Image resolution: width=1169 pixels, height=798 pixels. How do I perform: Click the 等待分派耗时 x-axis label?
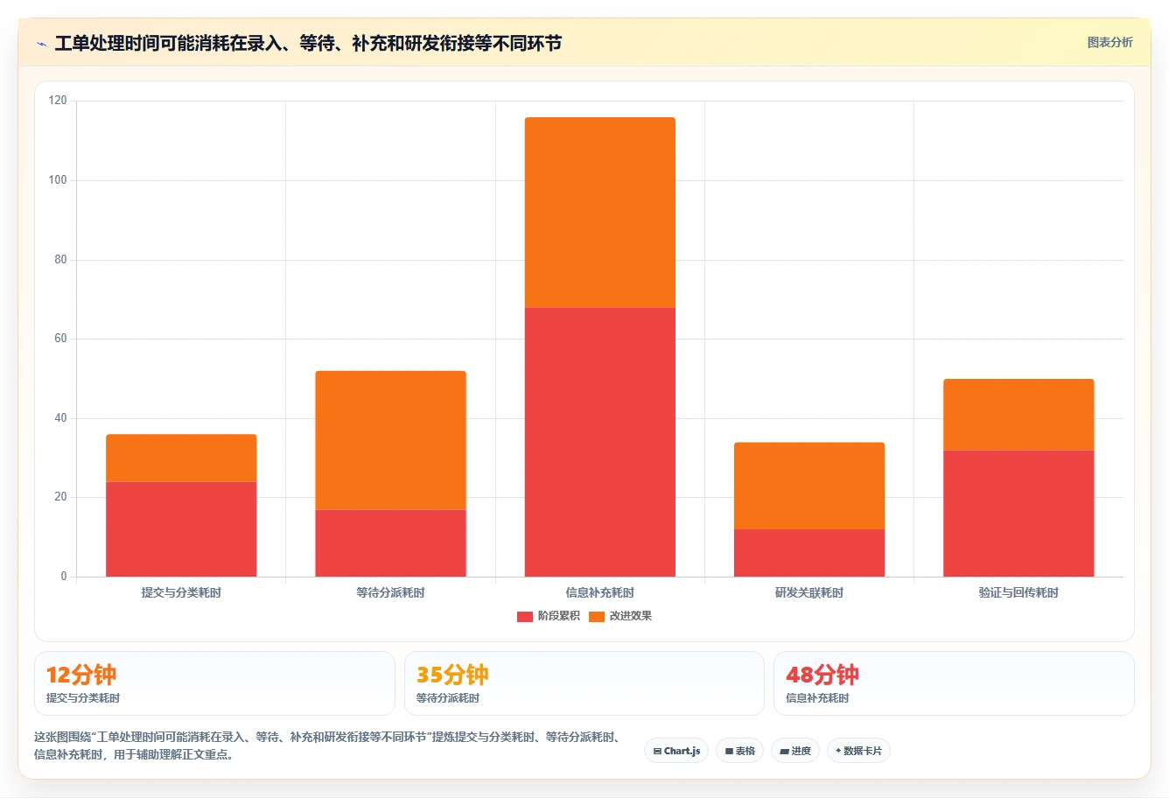(x=390, y=592)
